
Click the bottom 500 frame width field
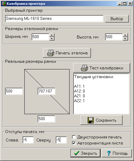coord(46,119)
